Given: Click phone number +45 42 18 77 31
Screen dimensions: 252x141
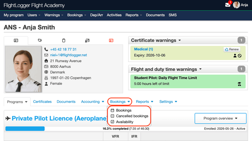Looking at the screenshot, I should (63, 49).
